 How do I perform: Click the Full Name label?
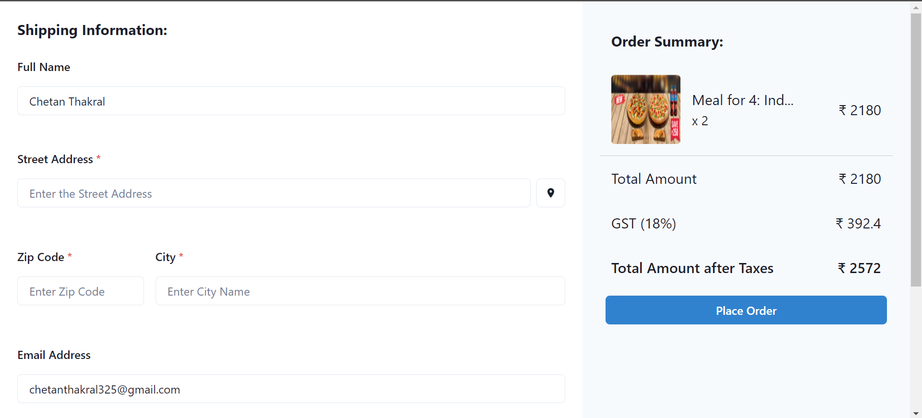coord(44,67)
